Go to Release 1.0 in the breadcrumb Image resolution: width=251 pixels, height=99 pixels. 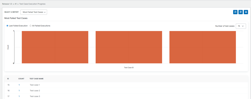pos(7,4)
